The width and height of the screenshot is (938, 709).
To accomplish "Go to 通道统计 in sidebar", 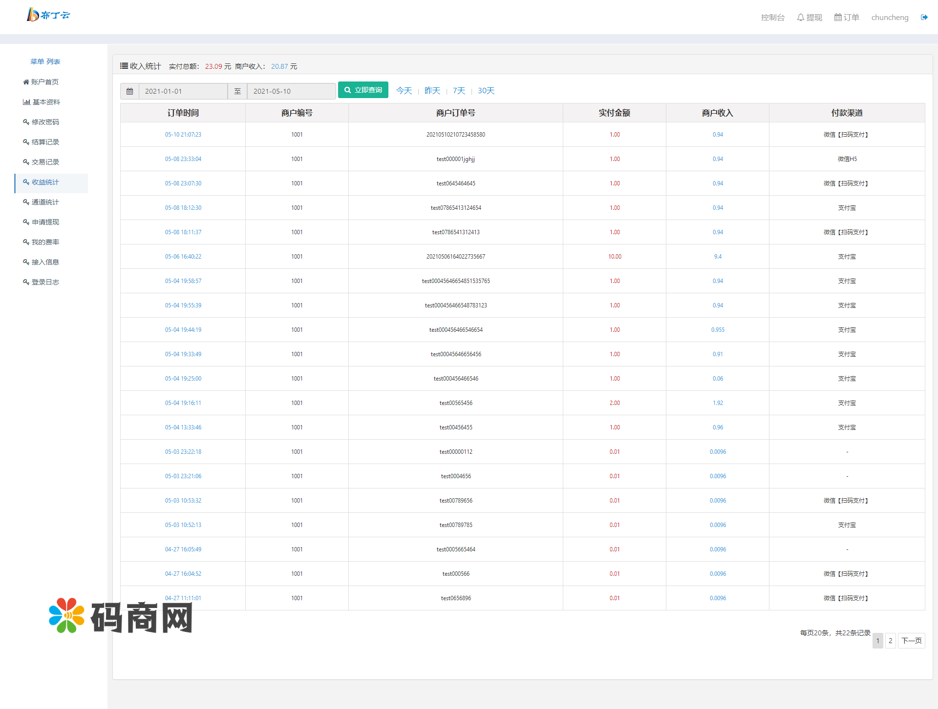I will pos(45,202).
